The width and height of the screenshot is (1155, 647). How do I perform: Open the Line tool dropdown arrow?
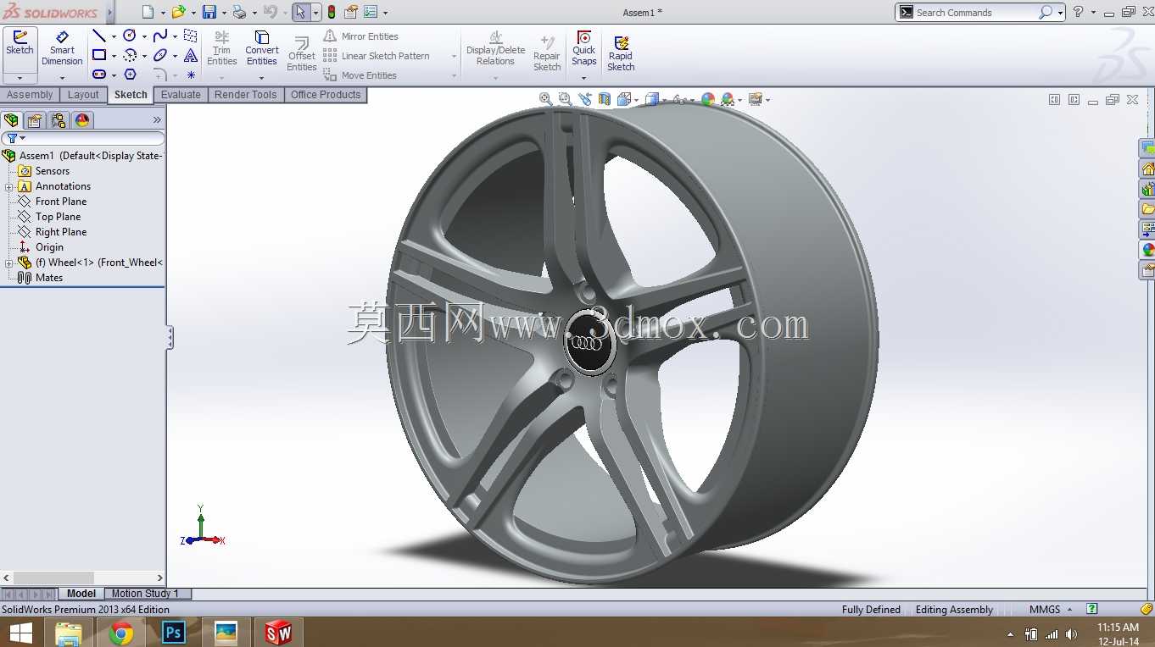click(114, 36)
